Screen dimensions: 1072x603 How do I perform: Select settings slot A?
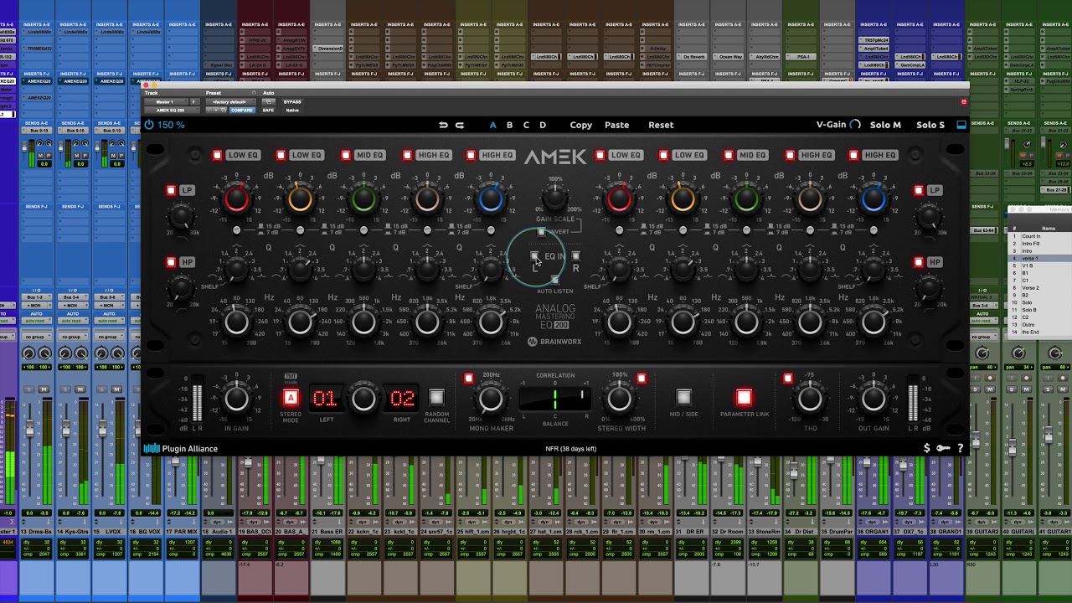click(492, 125)
